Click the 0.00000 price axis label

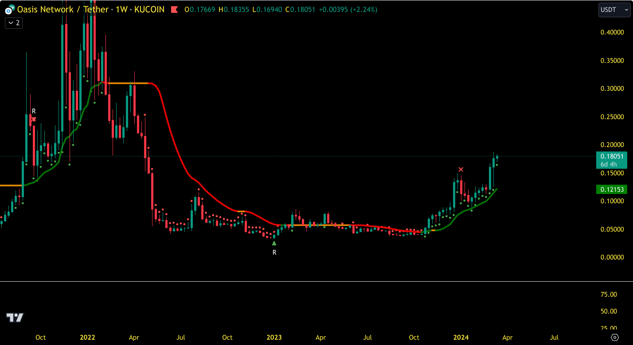point(612,257)
